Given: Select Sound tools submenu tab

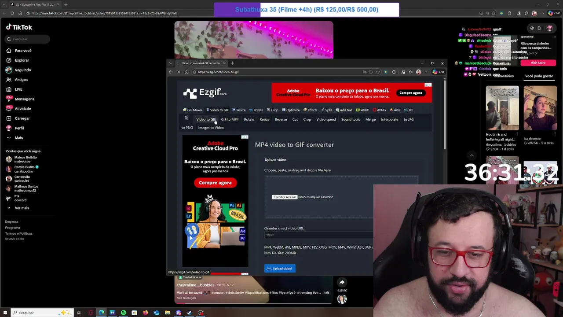Looking at the screenshot, I should 351,119.
